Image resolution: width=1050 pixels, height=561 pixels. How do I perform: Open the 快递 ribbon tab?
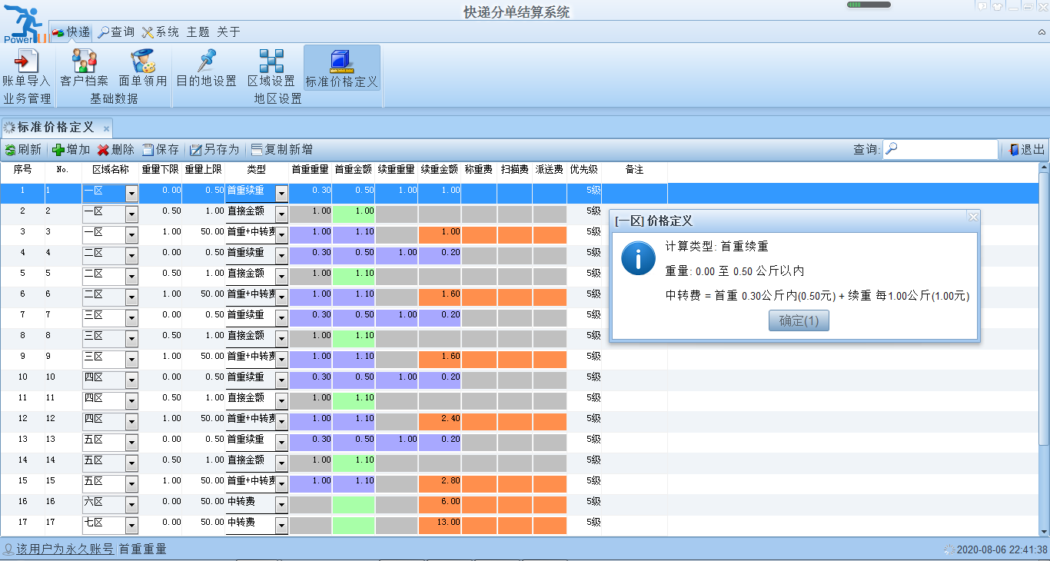coord(71,32)
